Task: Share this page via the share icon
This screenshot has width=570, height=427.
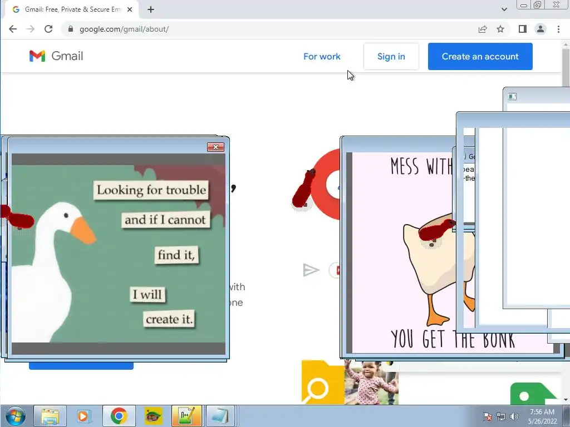Action: (483, 29)
